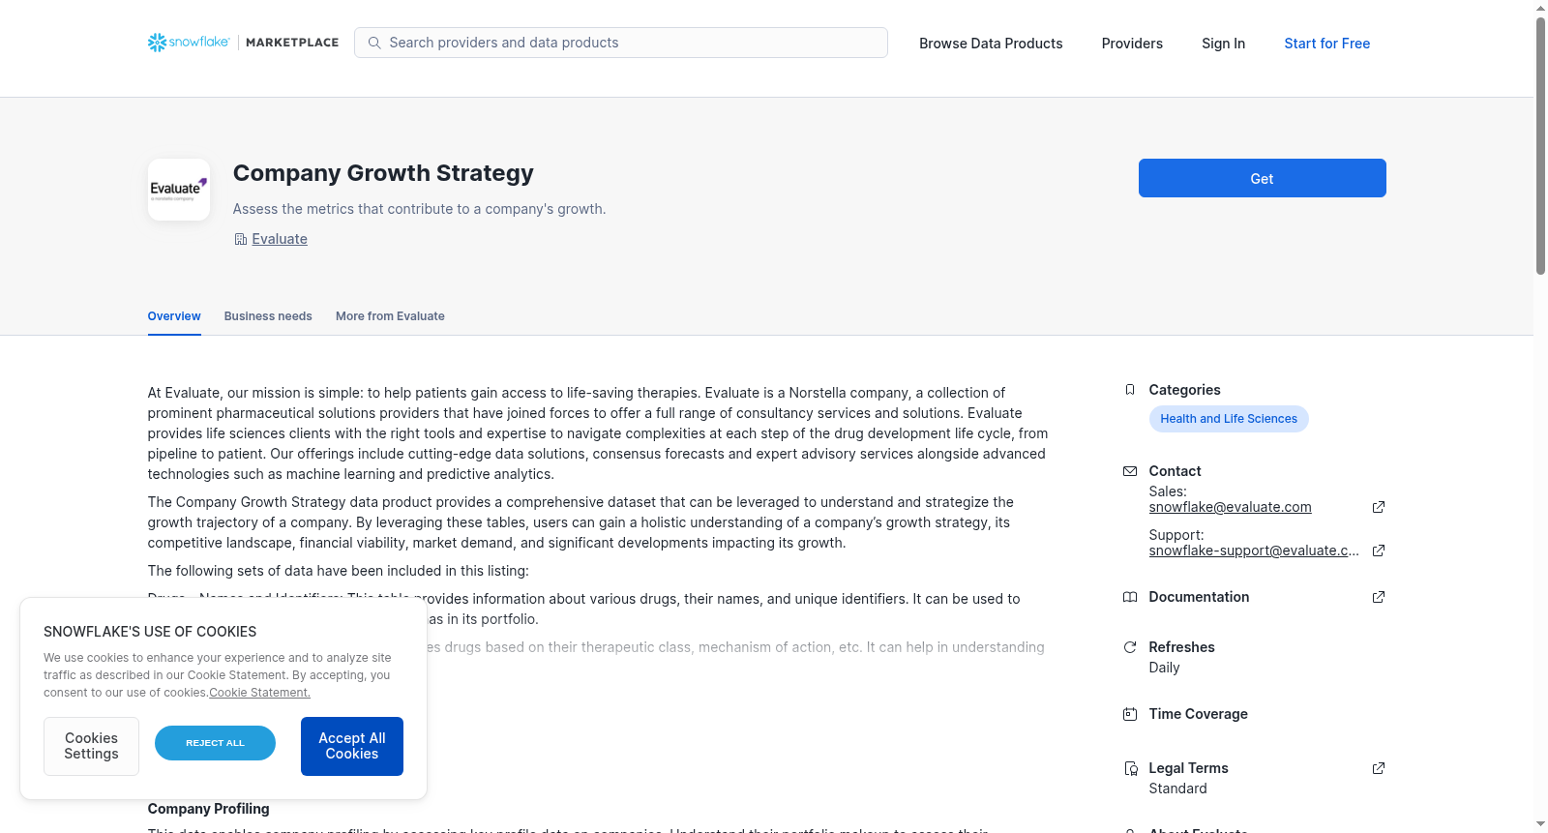Click the Legal Terms label
This screenshot has height=833, width=1548.
1188,768
